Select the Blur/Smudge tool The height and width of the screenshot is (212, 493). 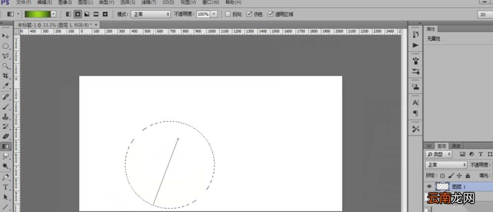click(5, 156)
